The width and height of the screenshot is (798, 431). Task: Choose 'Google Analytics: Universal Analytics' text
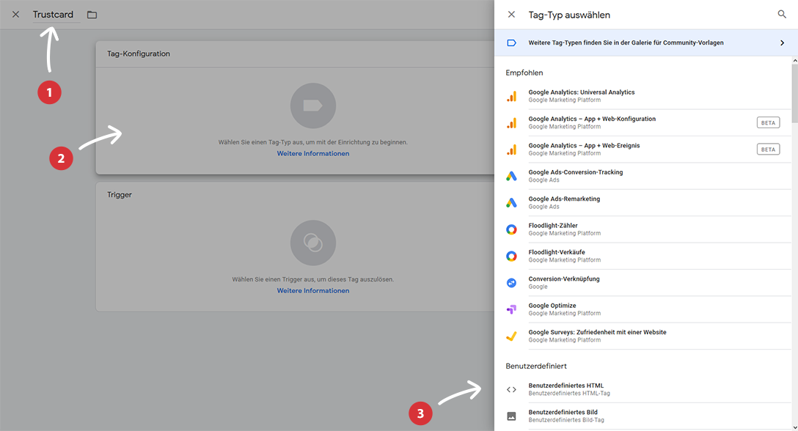pyautogui.click(x=581, y=92)
